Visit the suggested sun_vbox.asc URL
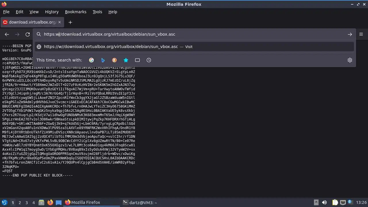This screenshot has height=207, width=368. click(x=194, y=47)
